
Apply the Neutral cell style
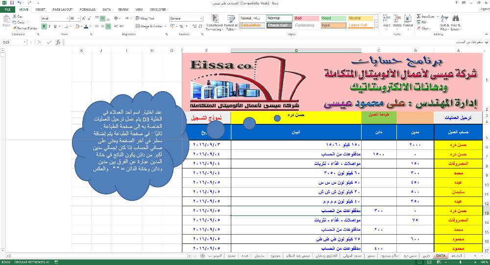click(361, 18)
